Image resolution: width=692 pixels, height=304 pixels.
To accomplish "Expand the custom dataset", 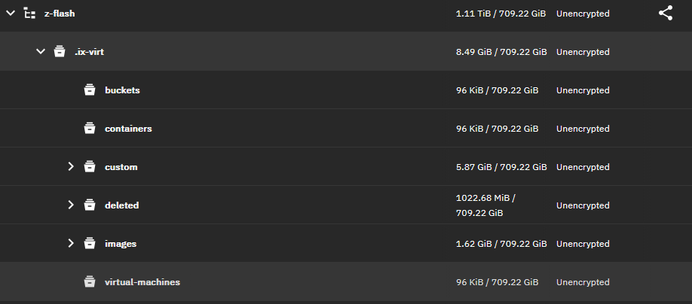I will click(71, 166).
